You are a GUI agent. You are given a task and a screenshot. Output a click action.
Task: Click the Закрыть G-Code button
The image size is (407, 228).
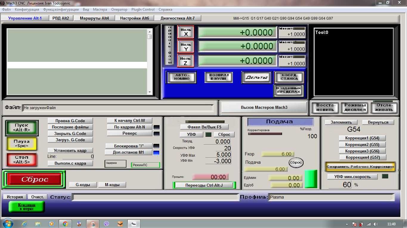(70, 133)
